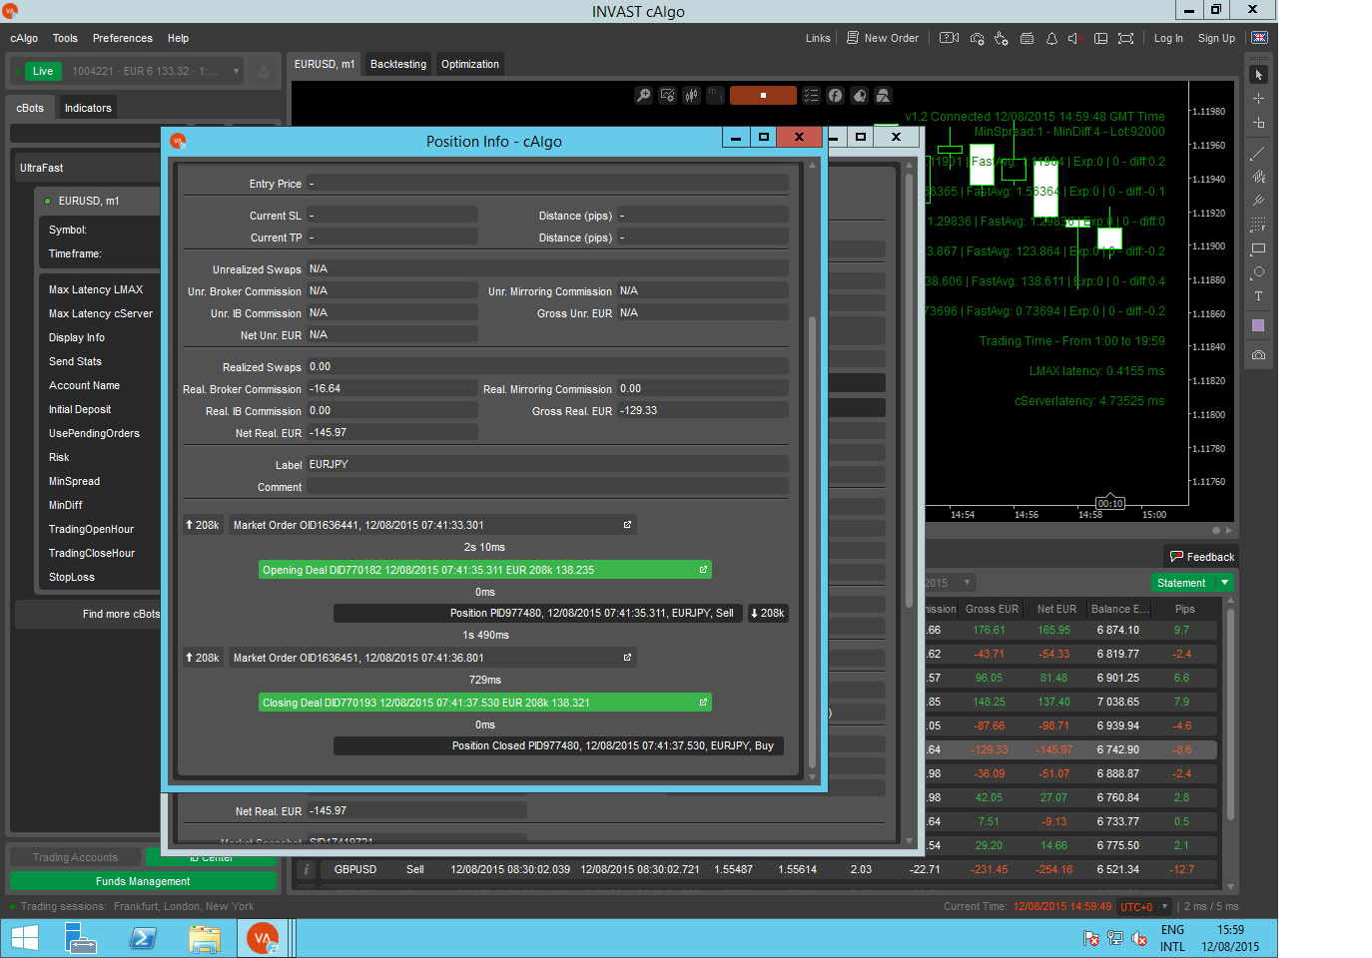The image size is (1372, 958).
Task: Select the EURUSD, m1 cBot instance
Action: pos(98,201)
